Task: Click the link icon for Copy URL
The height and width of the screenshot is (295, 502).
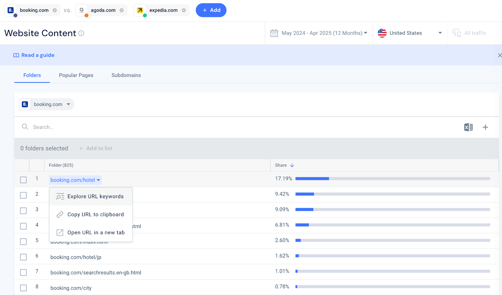Action: (60, 215)
